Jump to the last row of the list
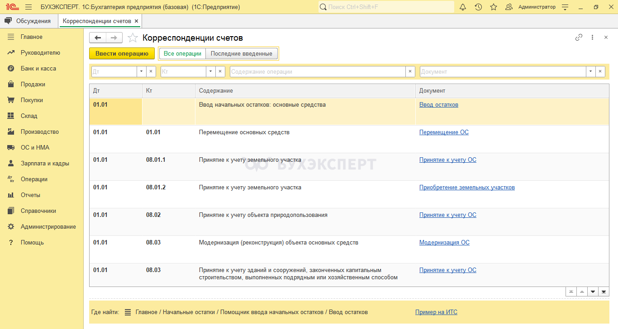This screenshot has width=618, height=329. pyautogui.click(x=604, y=291)
